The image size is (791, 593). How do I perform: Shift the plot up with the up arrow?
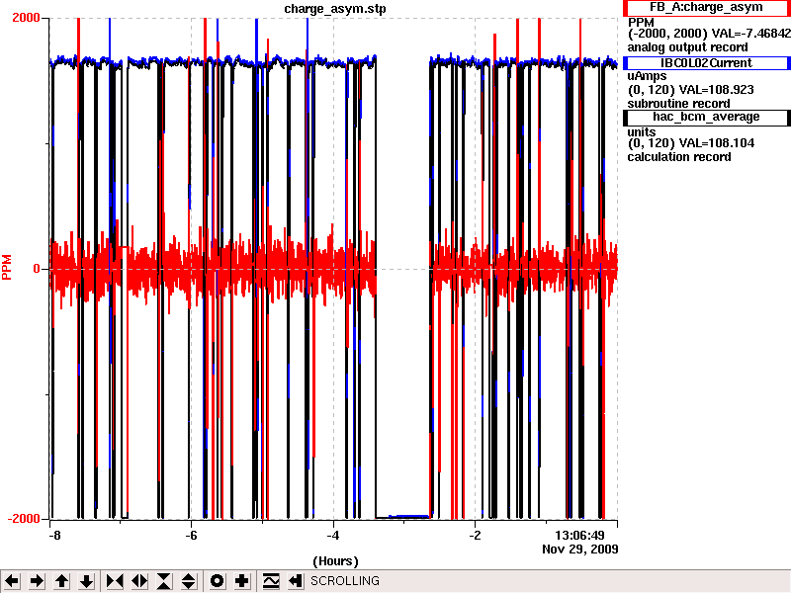[61, 581]
